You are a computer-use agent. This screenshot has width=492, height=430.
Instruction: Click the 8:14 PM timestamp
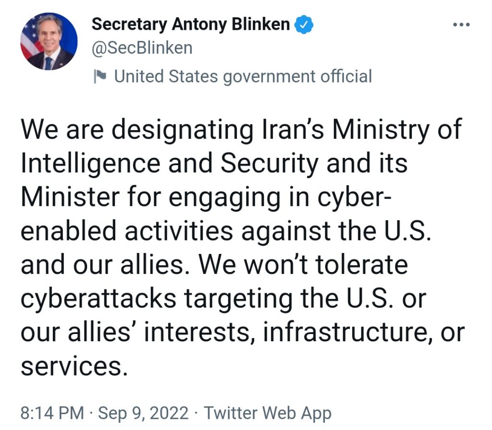click(52, 413)
